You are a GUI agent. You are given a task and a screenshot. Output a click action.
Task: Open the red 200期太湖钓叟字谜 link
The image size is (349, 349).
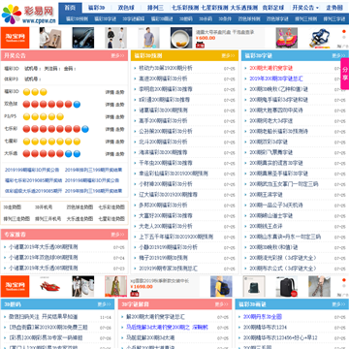pyautogui.click(x=271, y=68)
